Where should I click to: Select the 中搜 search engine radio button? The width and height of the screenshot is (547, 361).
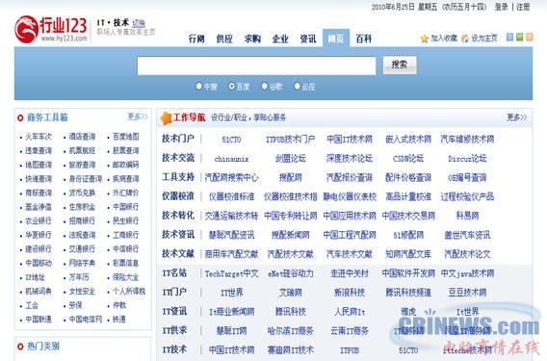click(198, 86)
